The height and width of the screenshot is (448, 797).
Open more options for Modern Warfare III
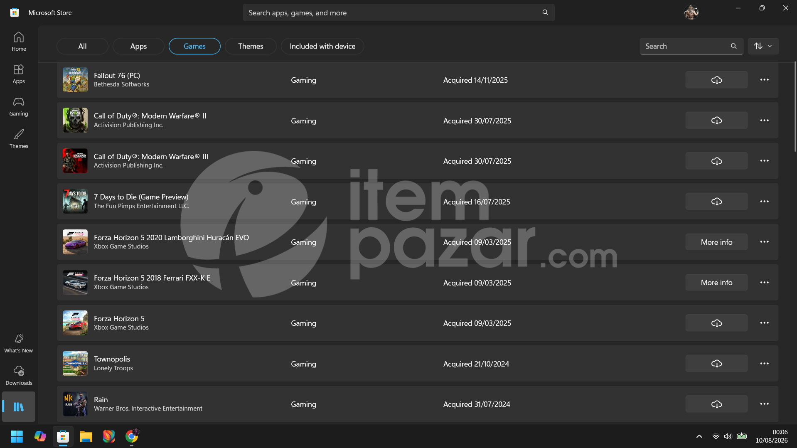[764, 161]
